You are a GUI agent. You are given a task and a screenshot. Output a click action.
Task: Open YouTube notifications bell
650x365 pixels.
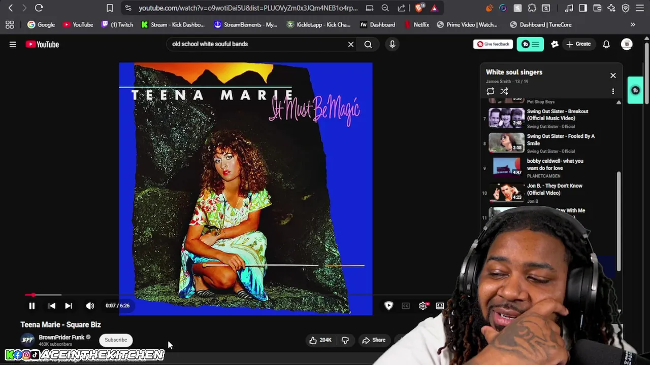(x=606, y=44)
